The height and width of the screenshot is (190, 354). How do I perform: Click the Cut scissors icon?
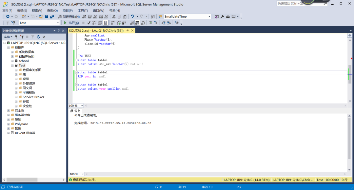point(114,16)
